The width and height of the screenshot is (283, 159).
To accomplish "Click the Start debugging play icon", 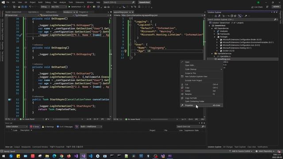I will (69, 7).
